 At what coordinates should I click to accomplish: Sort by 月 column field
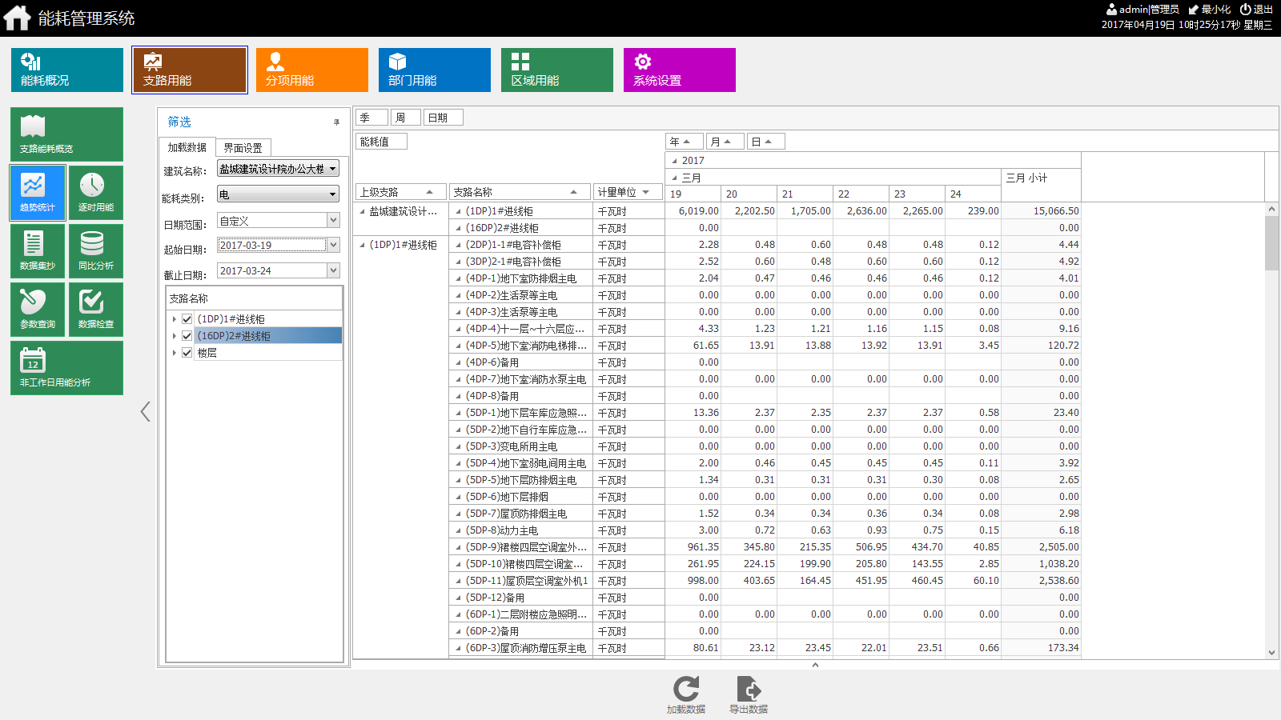[x=725, y=142]
